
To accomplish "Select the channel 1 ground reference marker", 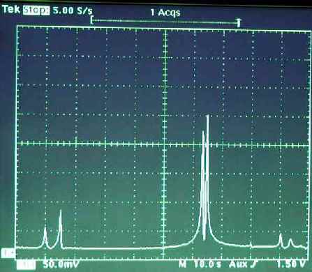I will 8,252.
